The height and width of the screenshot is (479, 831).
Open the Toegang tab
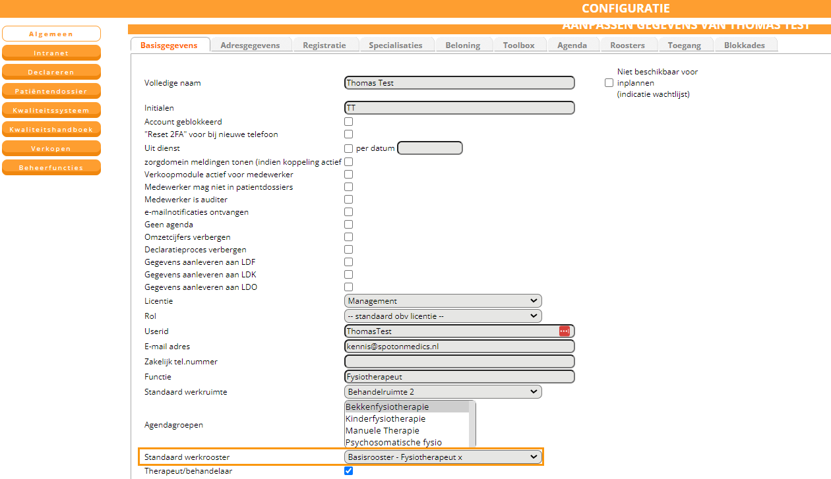coord(684,45)
